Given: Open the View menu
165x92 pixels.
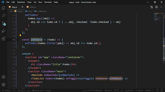Looking at the screenshot, I should pos(29,2).
